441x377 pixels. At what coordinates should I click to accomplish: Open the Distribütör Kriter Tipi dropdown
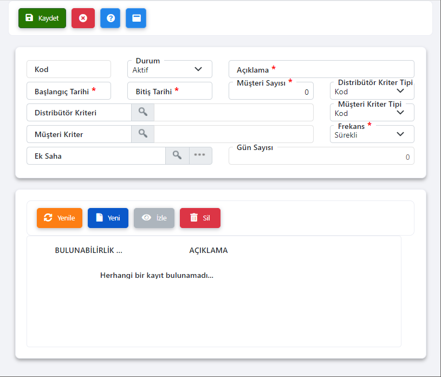[x=372, y=91]
